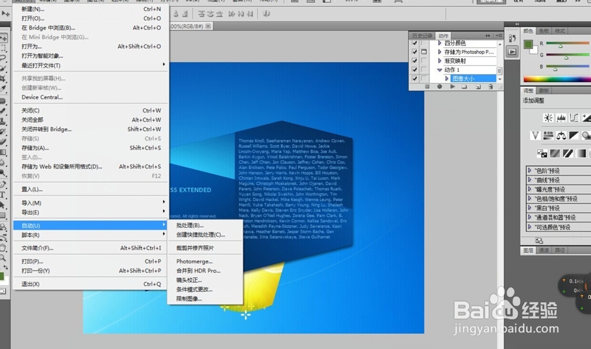Distribute layers by vertical centers
This screenshot has width=591, height=349.
[x=210, y=14]
